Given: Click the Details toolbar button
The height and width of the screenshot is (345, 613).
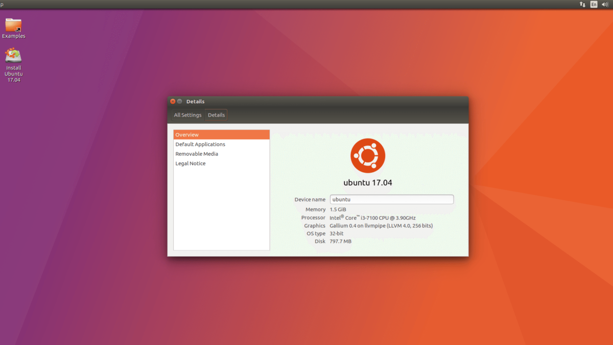Looking at the screenshot, I should click(x=216, y=115).
